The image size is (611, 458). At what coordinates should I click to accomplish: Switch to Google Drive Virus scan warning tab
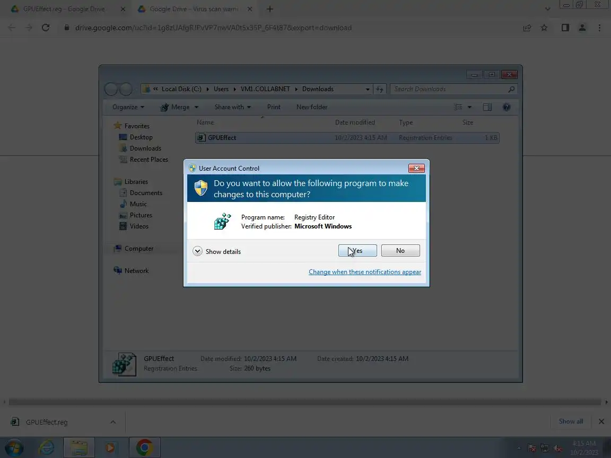tap(194, 9)
